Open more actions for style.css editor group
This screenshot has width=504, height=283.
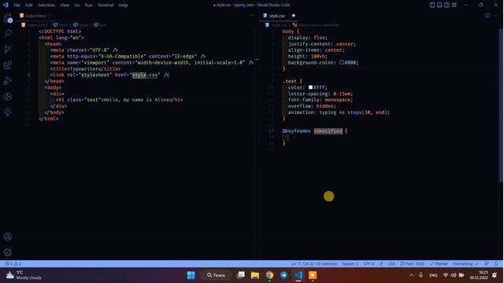pos(496,16)
